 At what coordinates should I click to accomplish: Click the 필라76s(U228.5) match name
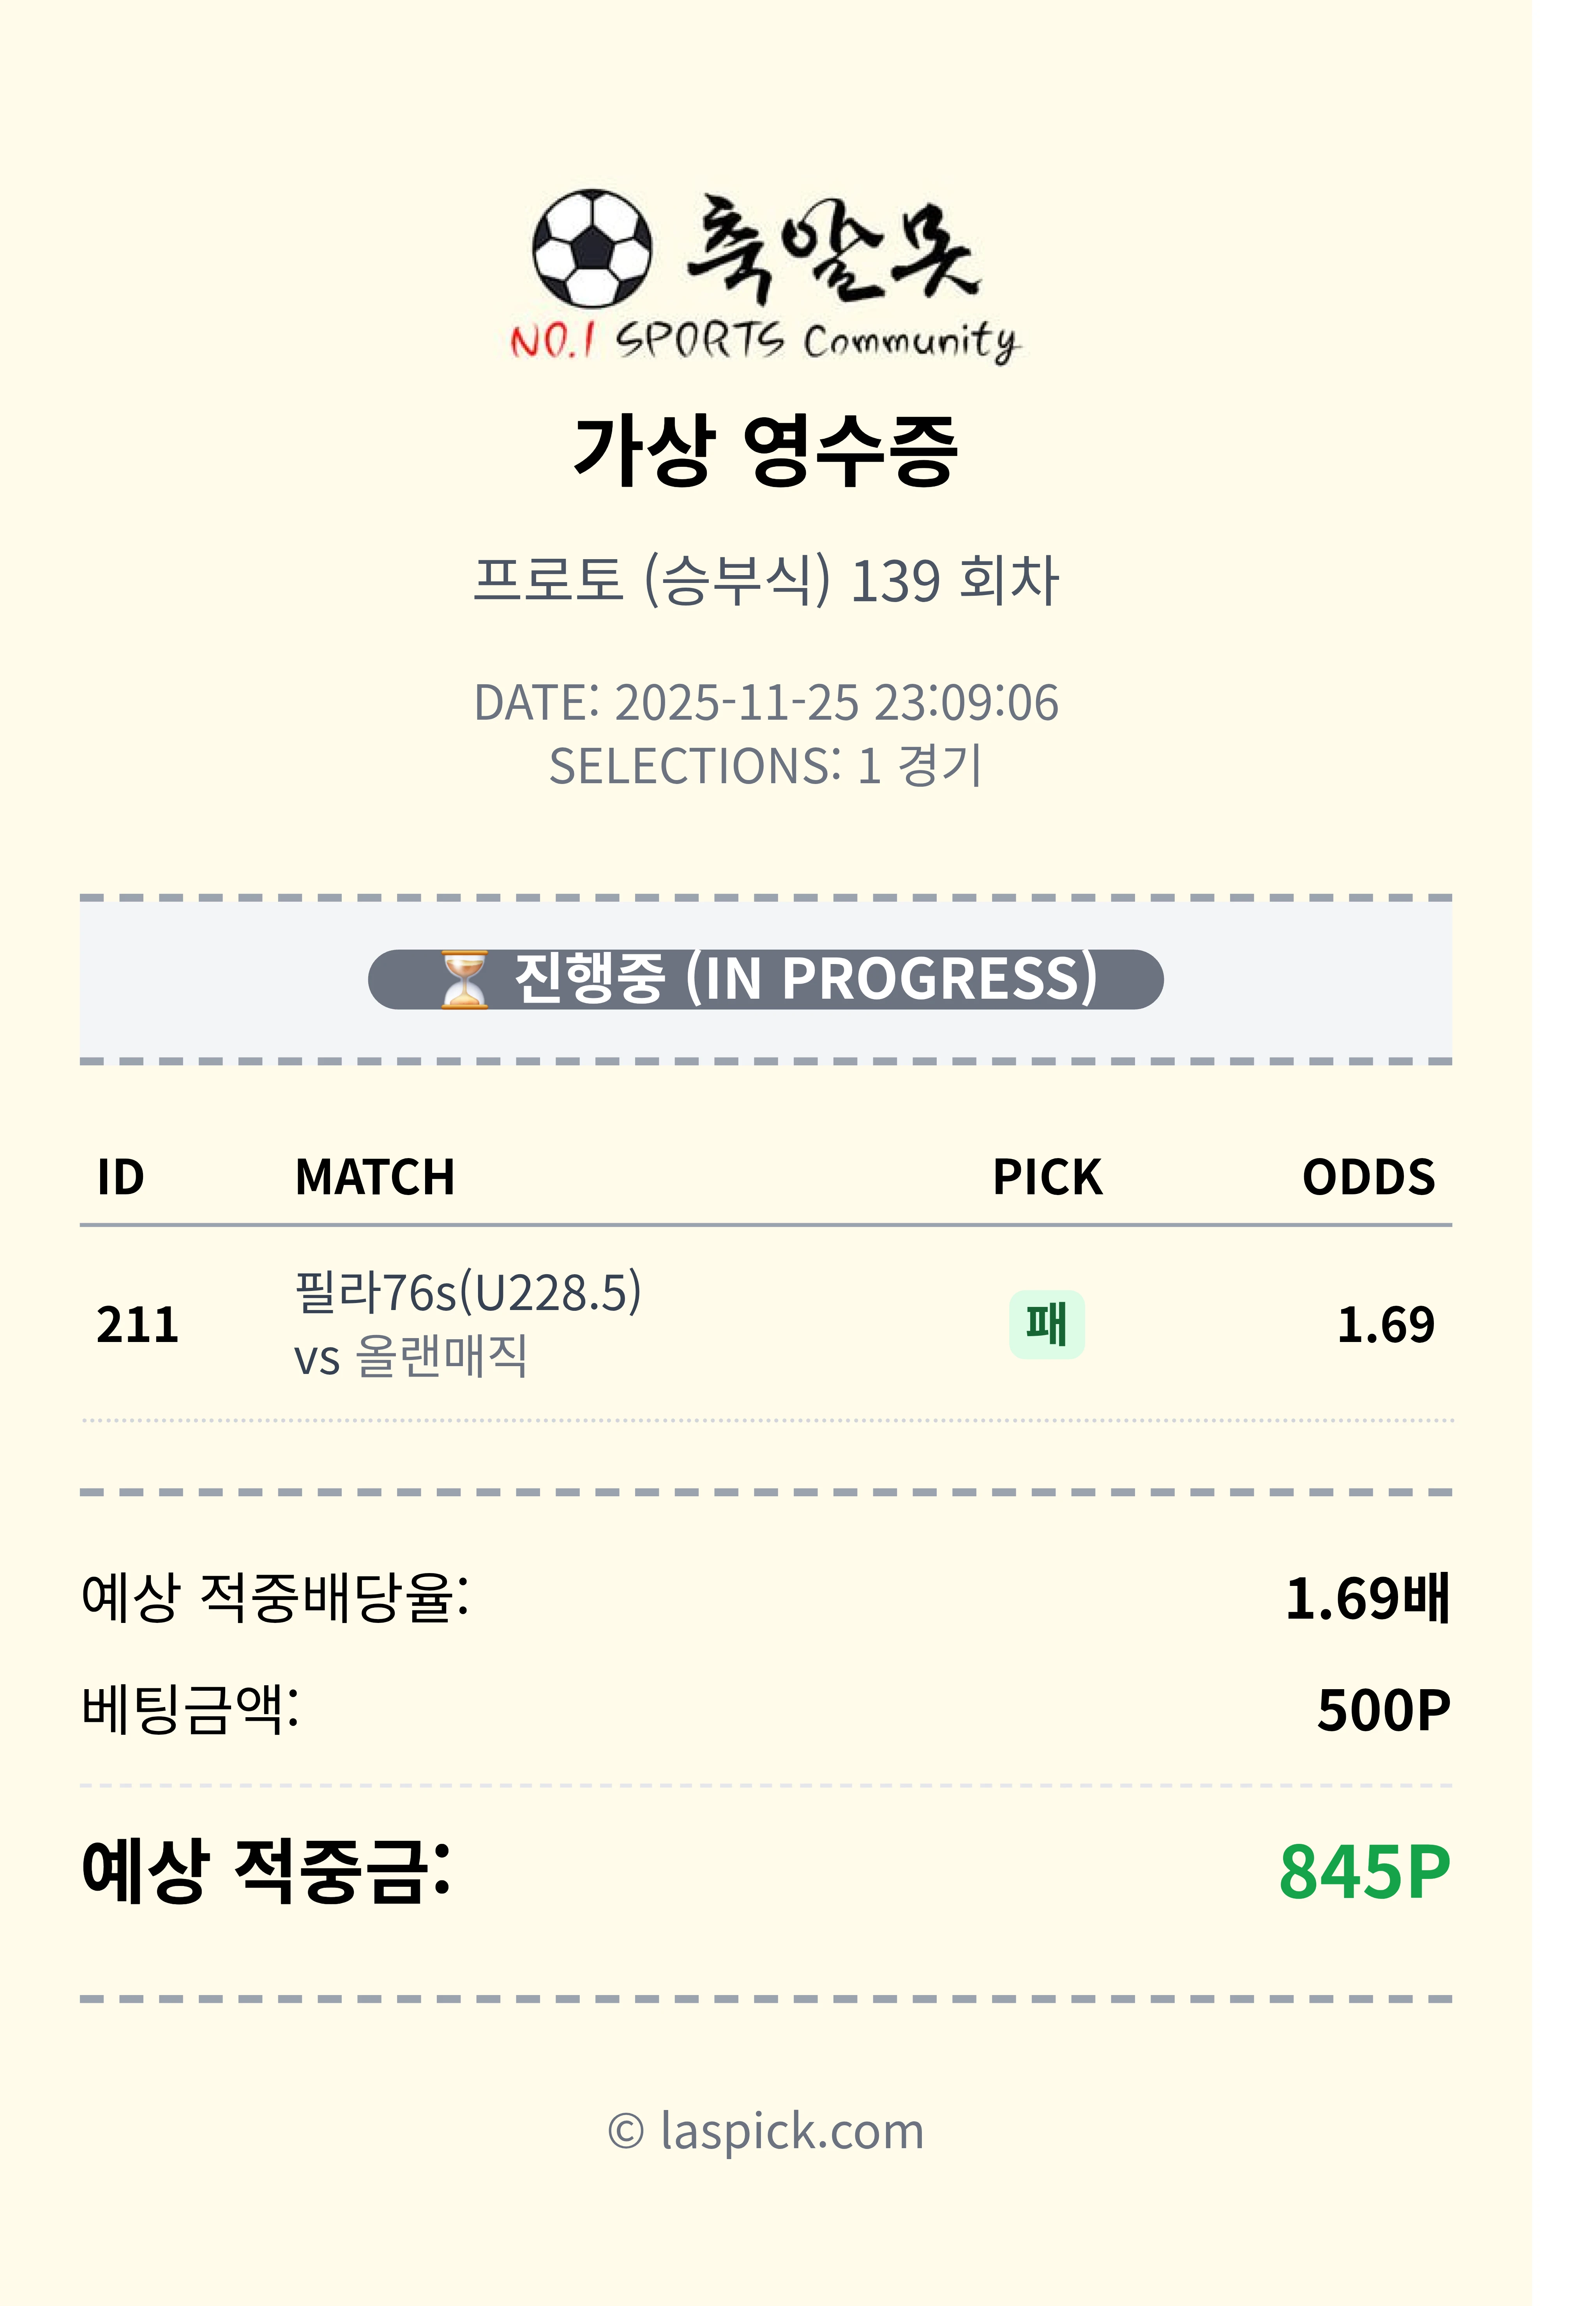468,1292
